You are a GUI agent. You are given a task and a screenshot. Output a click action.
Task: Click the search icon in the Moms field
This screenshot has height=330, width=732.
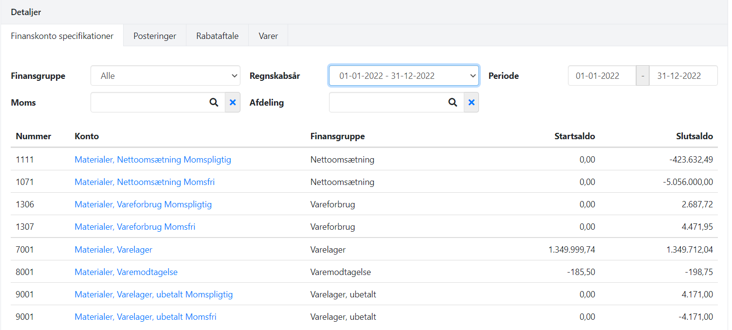click(x=214, y=102)
